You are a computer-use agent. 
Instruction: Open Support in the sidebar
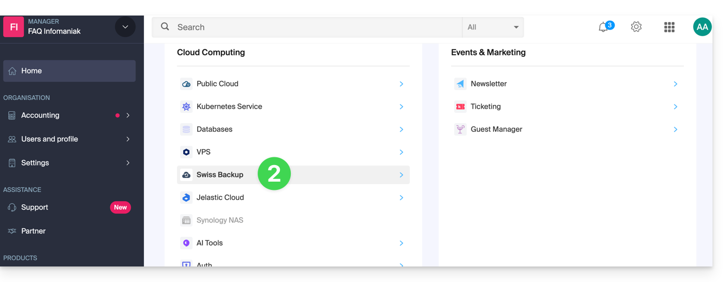pos(35,207)
